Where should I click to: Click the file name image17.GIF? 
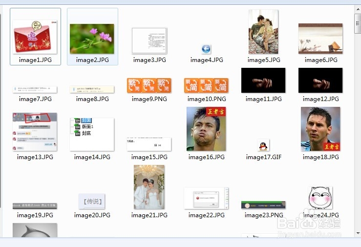tap(264, 157)
